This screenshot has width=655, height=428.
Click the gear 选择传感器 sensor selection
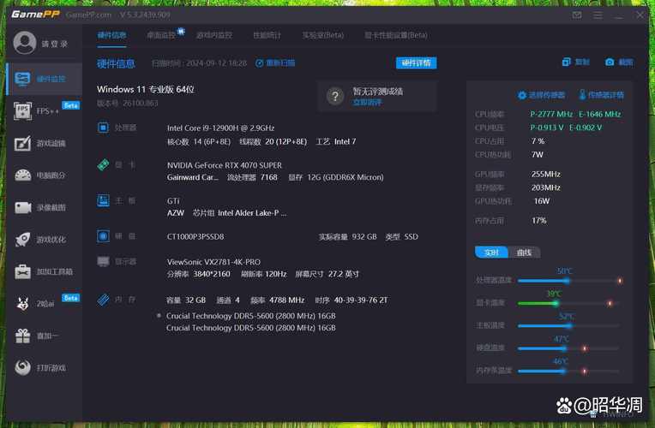tap(541, 95)
